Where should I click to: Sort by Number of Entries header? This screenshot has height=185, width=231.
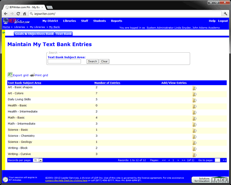coord(107,83)
